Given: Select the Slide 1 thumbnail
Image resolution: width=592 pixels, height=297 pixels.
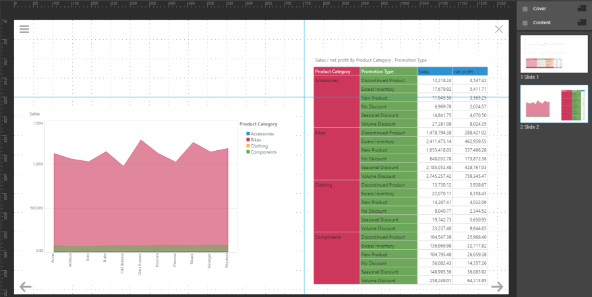Looking at the screenshot, I should click(x=554, y=53).
